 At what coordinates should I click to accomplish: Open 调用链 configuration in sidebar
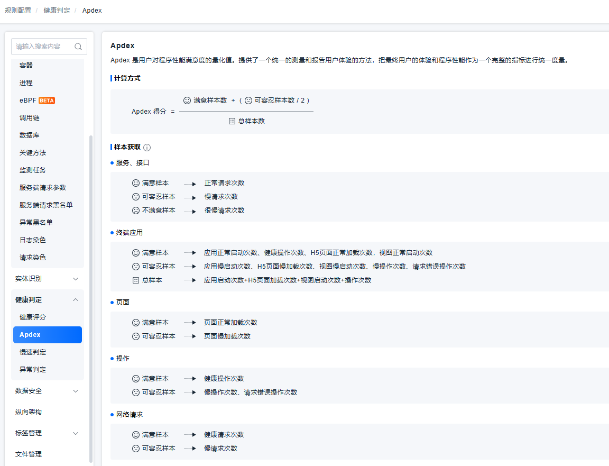click(x=30, y=118)
